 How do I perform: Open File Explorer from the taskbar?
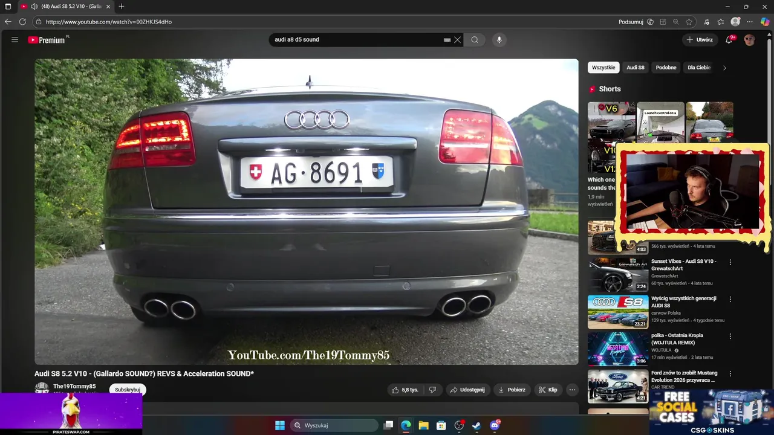[424, 425]
